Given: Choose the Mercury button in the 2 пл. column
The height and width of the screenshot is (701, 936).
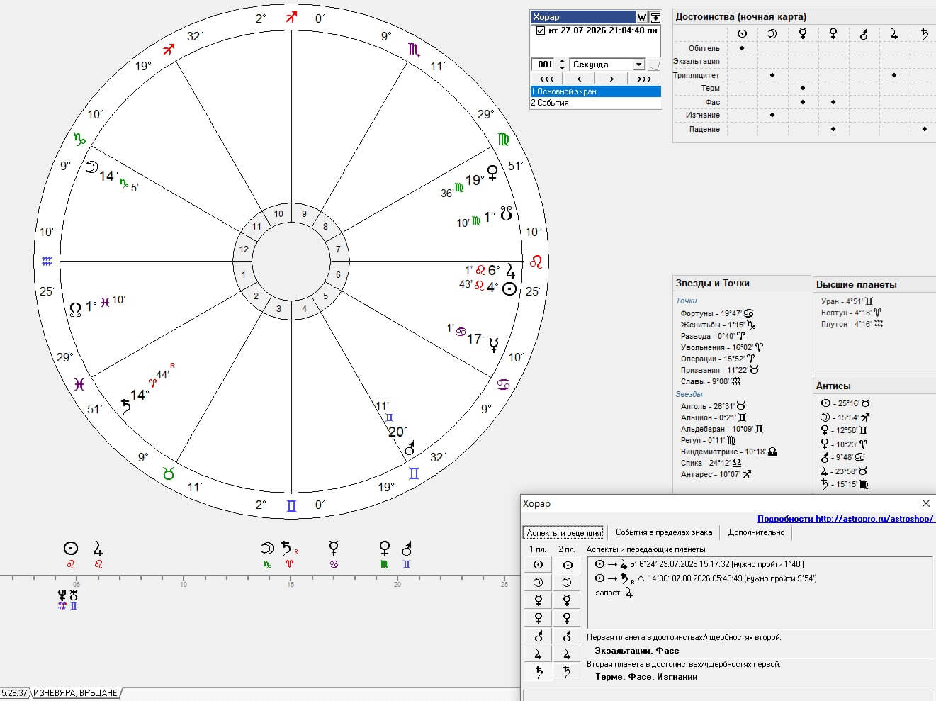Looking at the screenshot, I should 567,600.
